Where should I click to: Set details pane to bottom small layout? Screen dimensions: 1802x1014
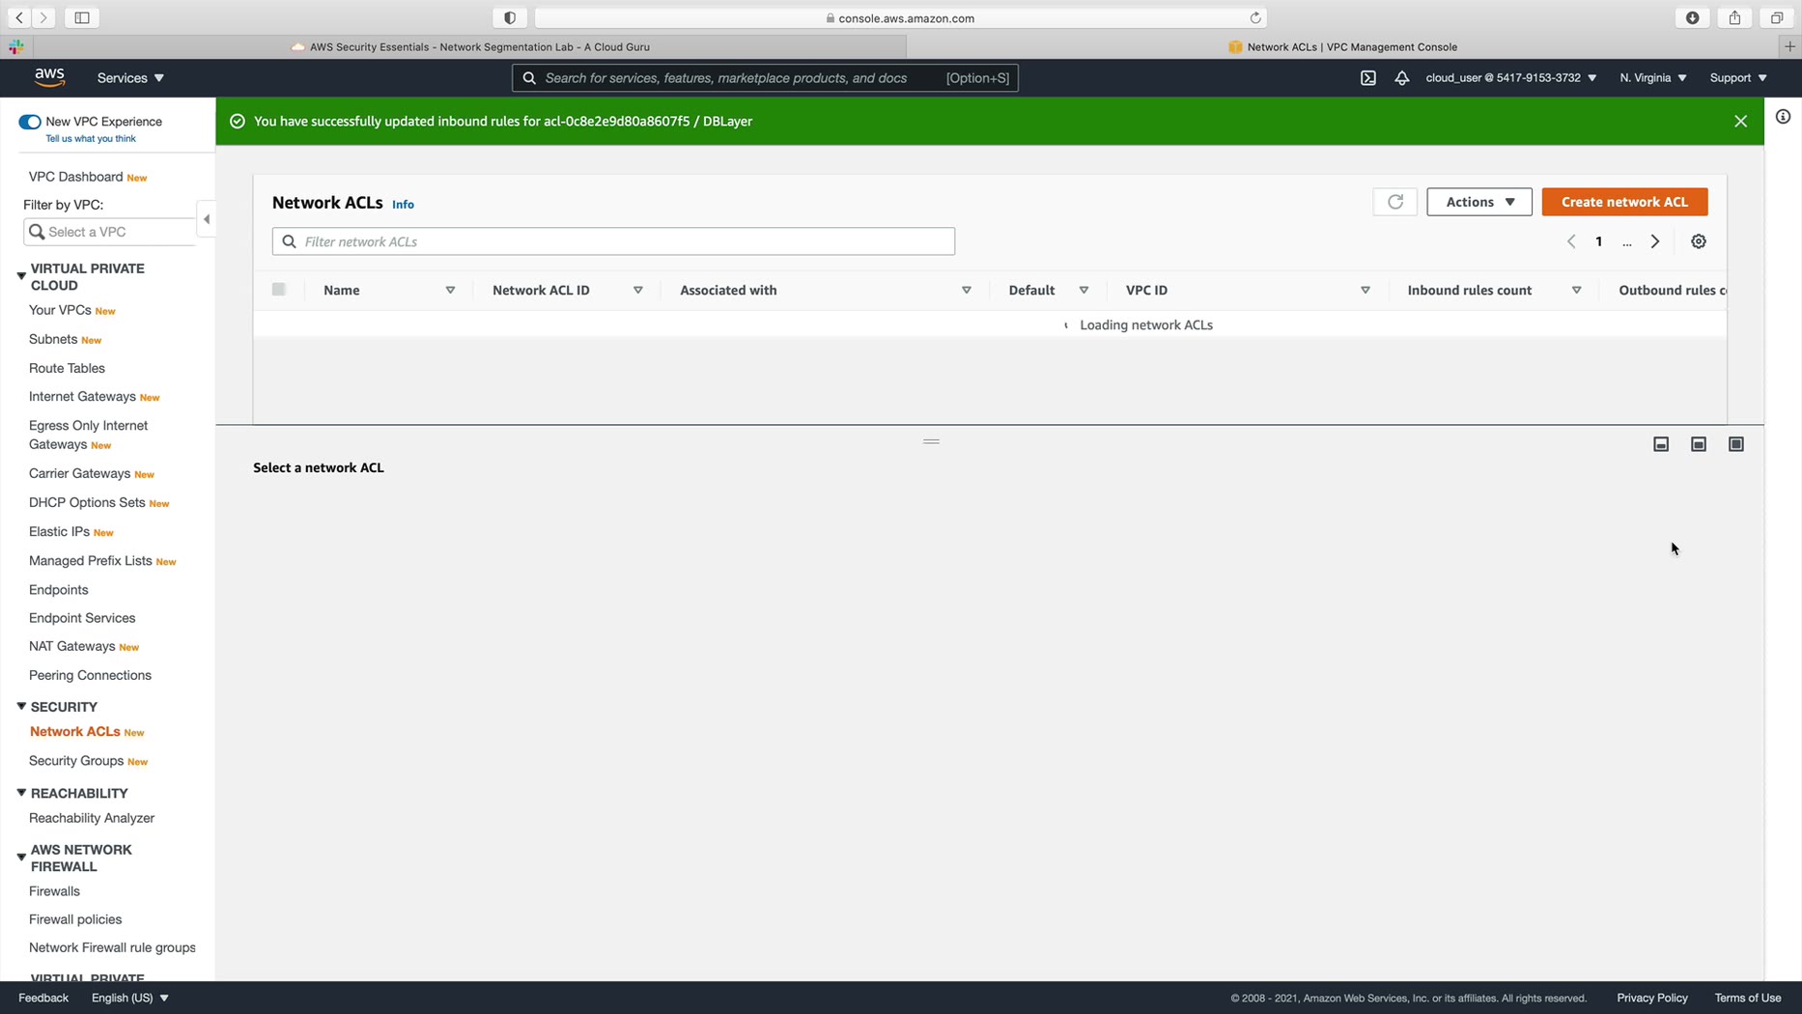[x=1660, y=444]
